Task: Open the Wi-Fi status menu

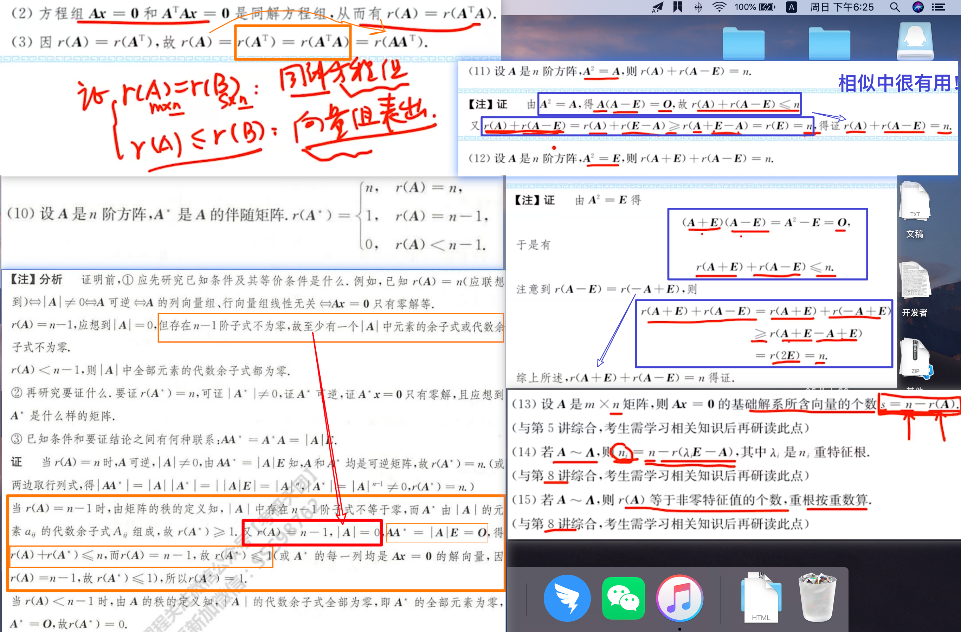Action: pos(719,7)
